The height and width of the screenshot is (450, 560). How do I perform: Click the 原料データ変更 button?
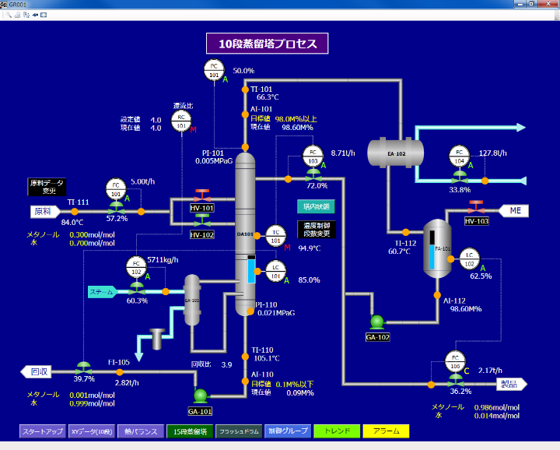pyautogui.click(x=47, y=187)
